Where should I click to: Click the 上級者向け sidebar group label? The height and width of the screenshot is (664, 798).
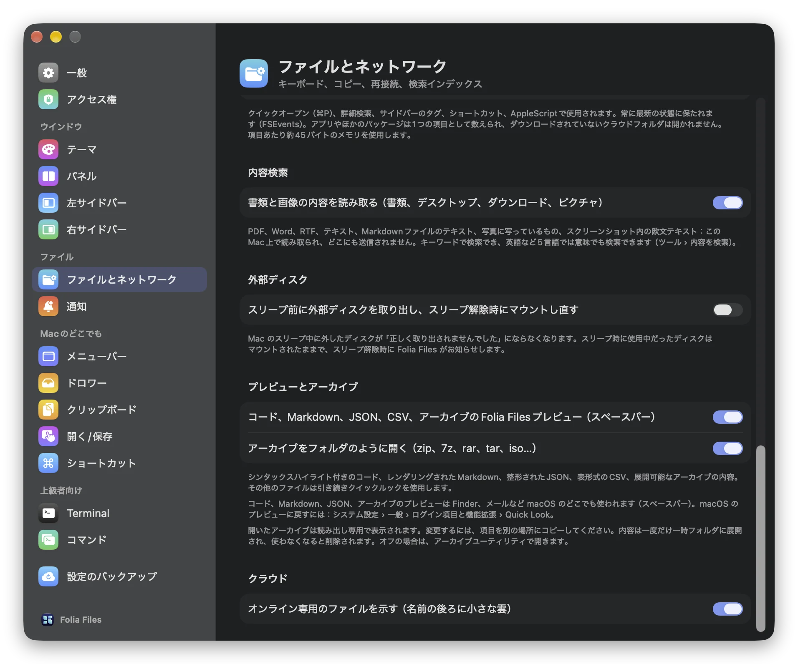(x=61, y=490)
